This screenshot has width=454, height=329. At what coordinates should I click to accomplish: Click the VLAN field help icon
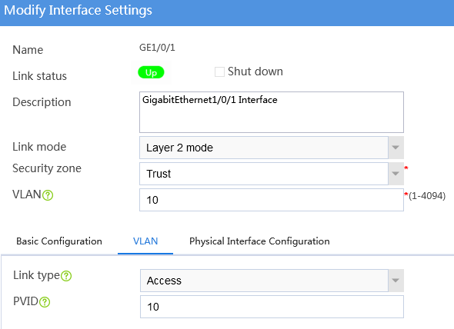[48, 195]
